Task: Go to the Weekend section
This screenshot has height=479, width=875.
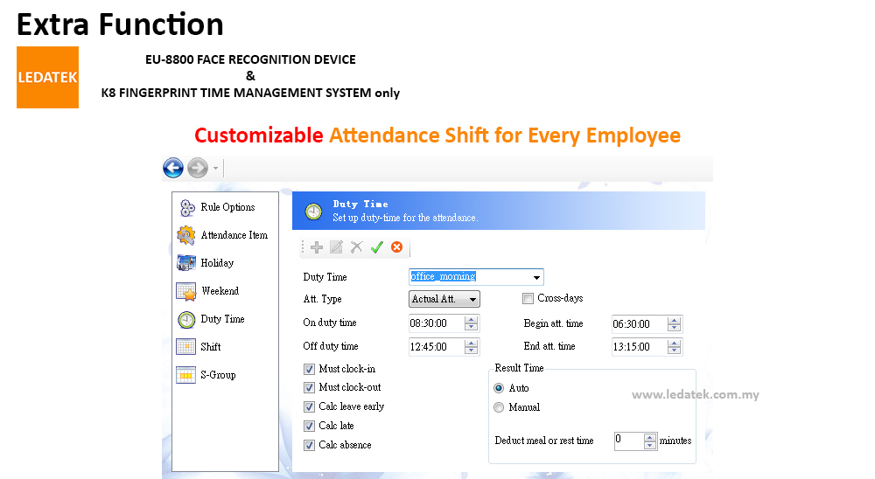Action: click(220, 291)
